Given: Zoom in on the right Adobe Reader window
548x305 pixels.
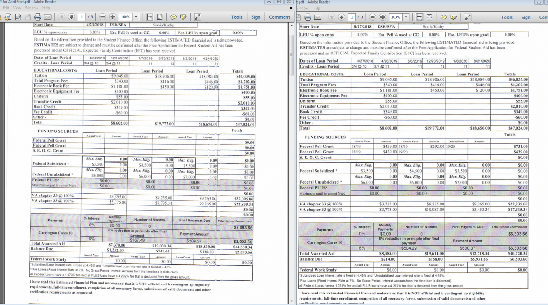Looking at the screenshot, I should point(382,17).
